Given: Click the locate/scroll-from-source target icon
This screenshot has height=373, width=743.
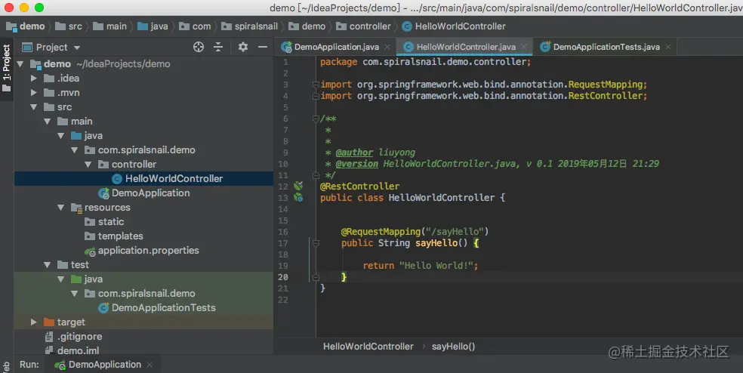Looking at the screenshot, I should [199, 47].
